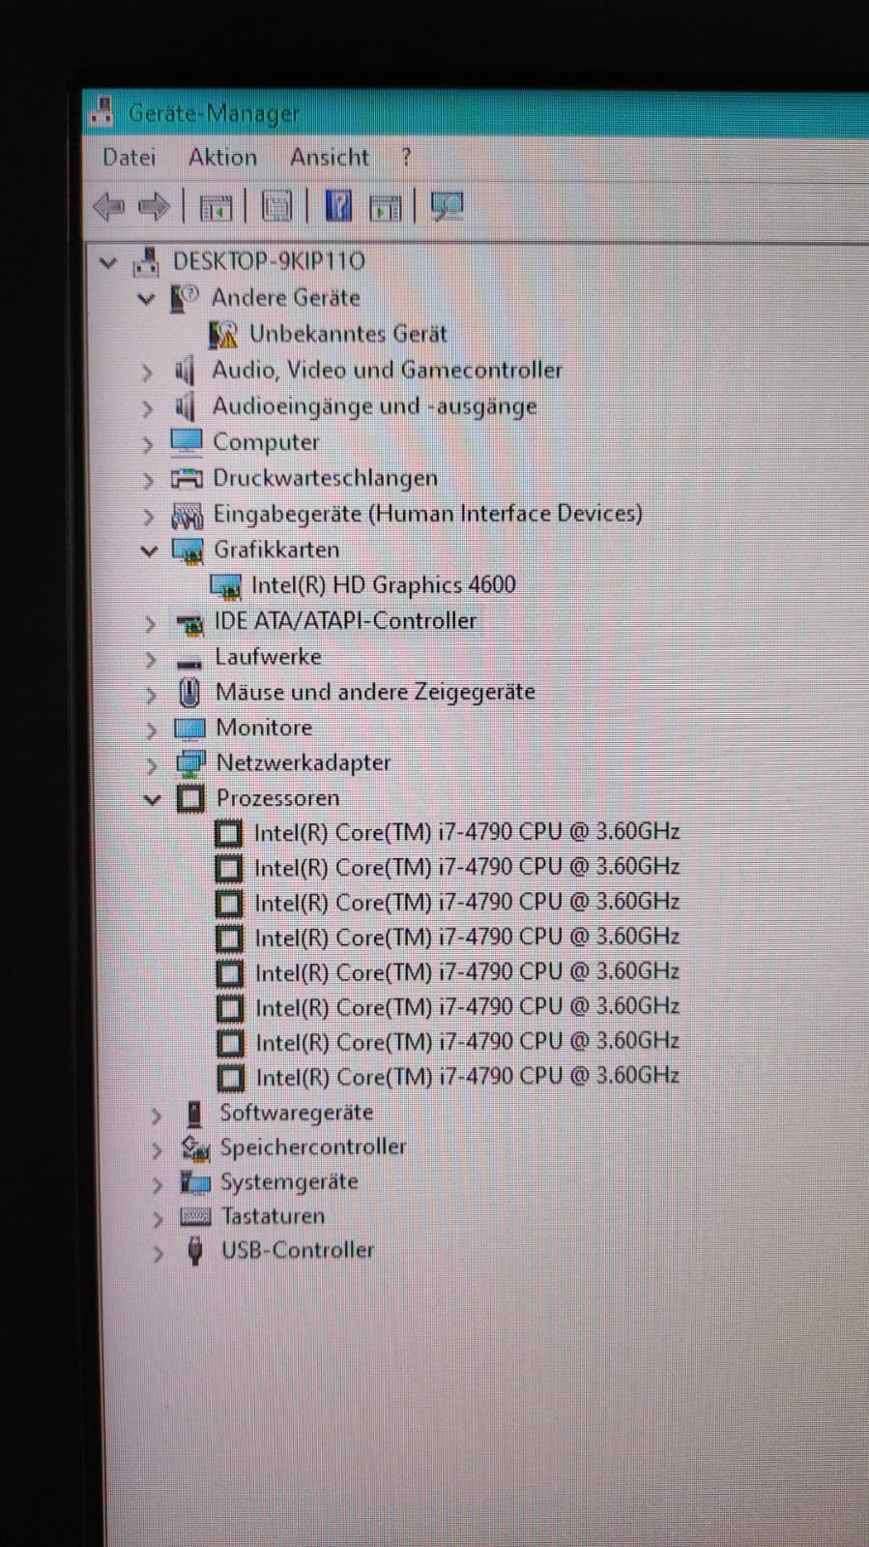This screenshot has width=869, height=1547.
Task: Click the Mäuse und andere Zeigegeräte mouse icon
Action: tap(189, 692)
